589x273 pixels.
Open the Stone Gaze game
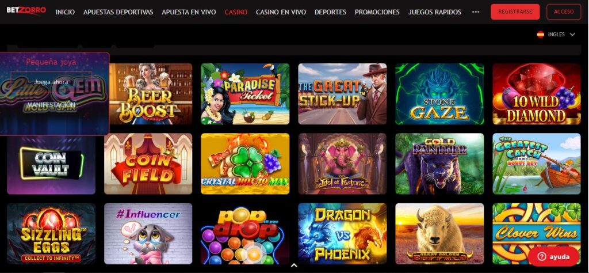pyautogui.click(x=439, y=94)
